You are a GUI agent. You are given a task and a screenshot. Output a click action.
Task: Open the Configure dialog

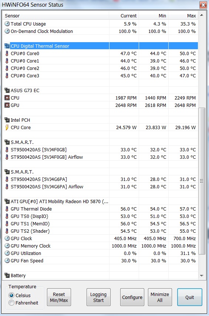point(132,297)
